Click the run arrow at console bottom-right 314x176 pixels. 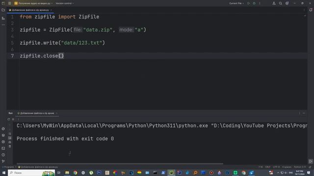[x=311, y=161]
